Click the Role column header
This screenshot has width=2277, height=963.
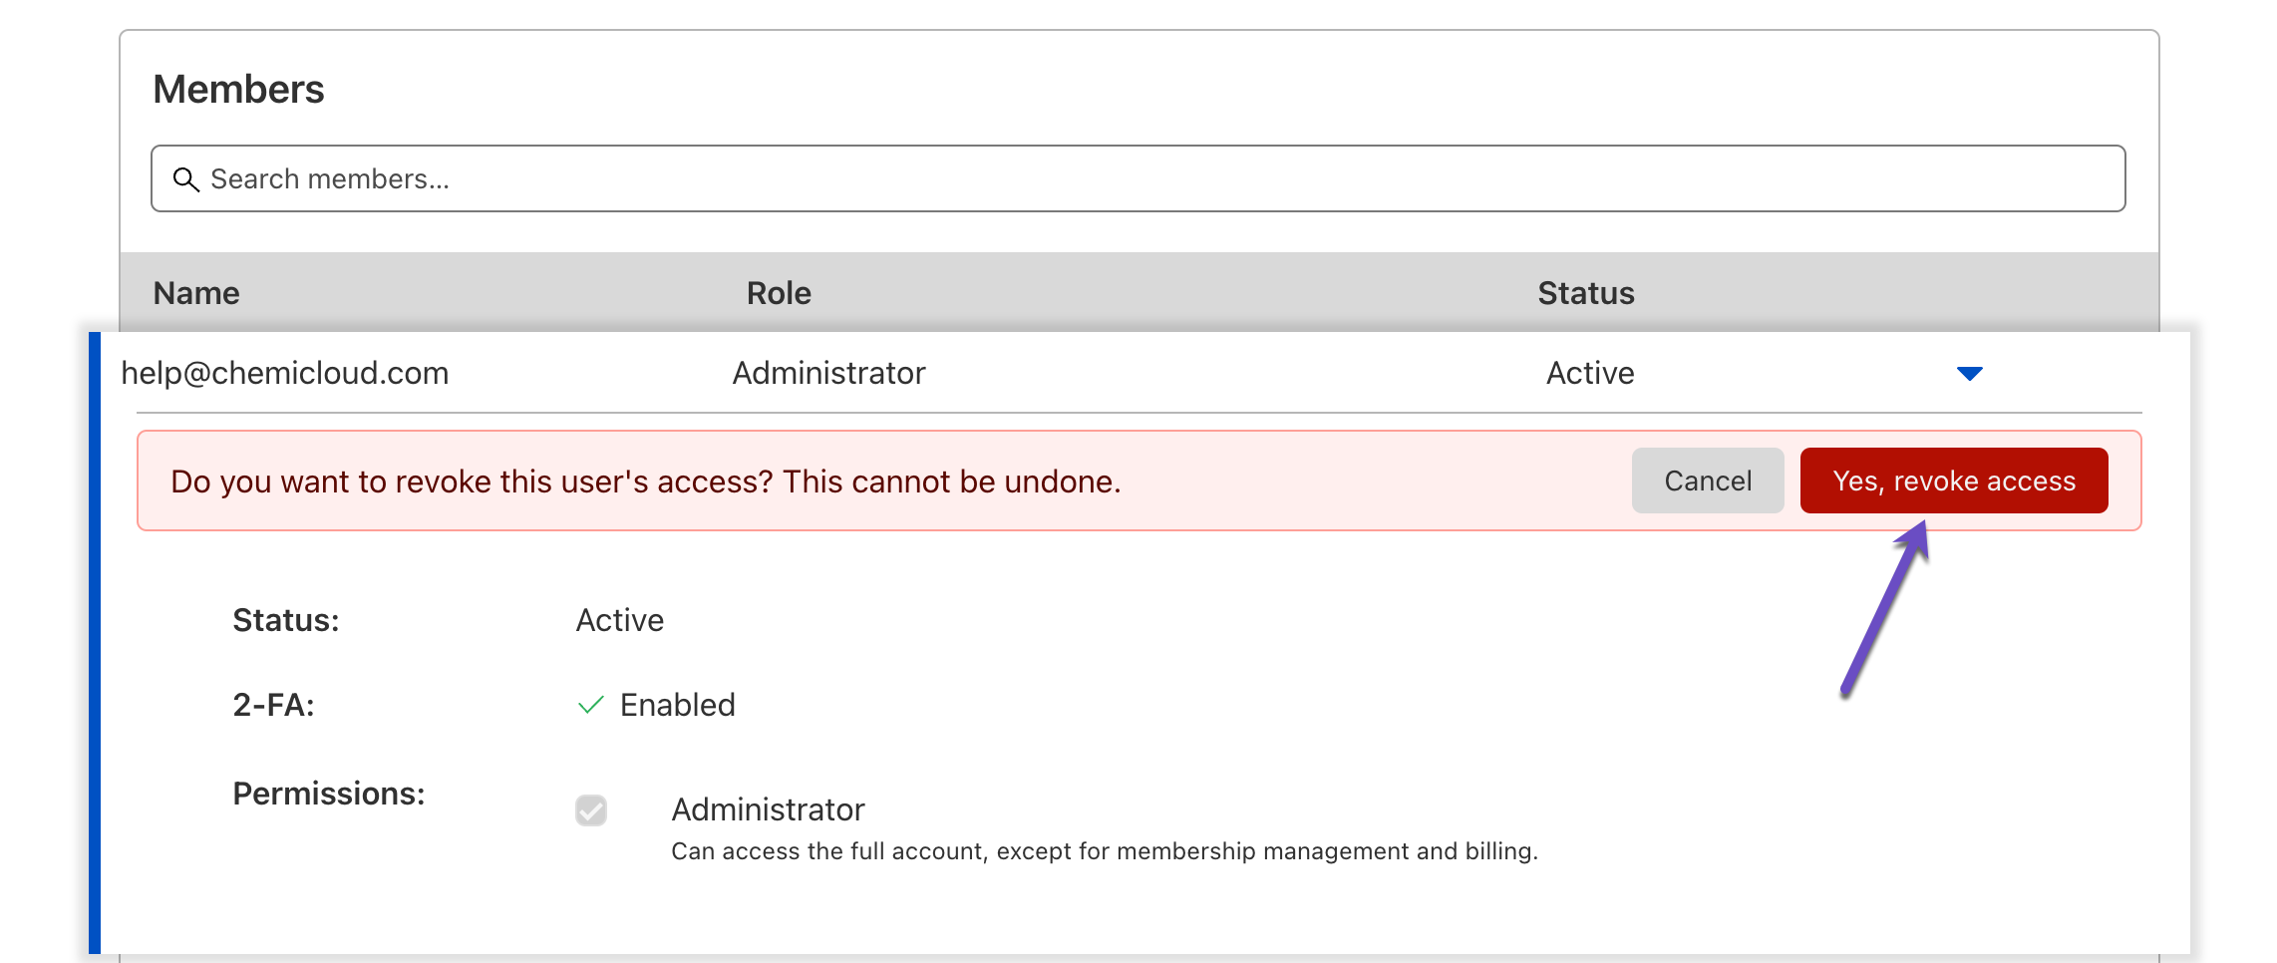coord(779,293)
